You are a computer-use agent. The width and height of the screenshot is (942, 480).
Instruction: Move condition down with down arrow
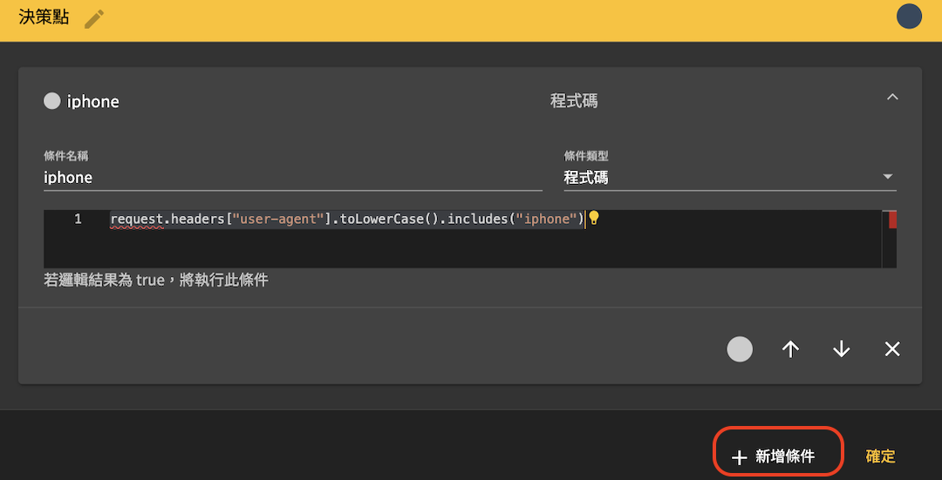[842, 349]
